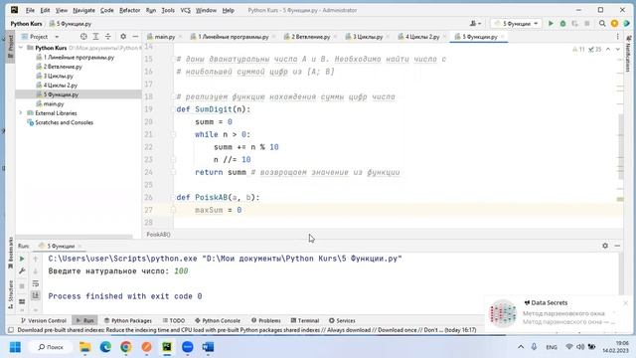Toggle fold marker at line 19 def SumDigit
Viewport: 636px width, 358px height.
coord(173,109)
